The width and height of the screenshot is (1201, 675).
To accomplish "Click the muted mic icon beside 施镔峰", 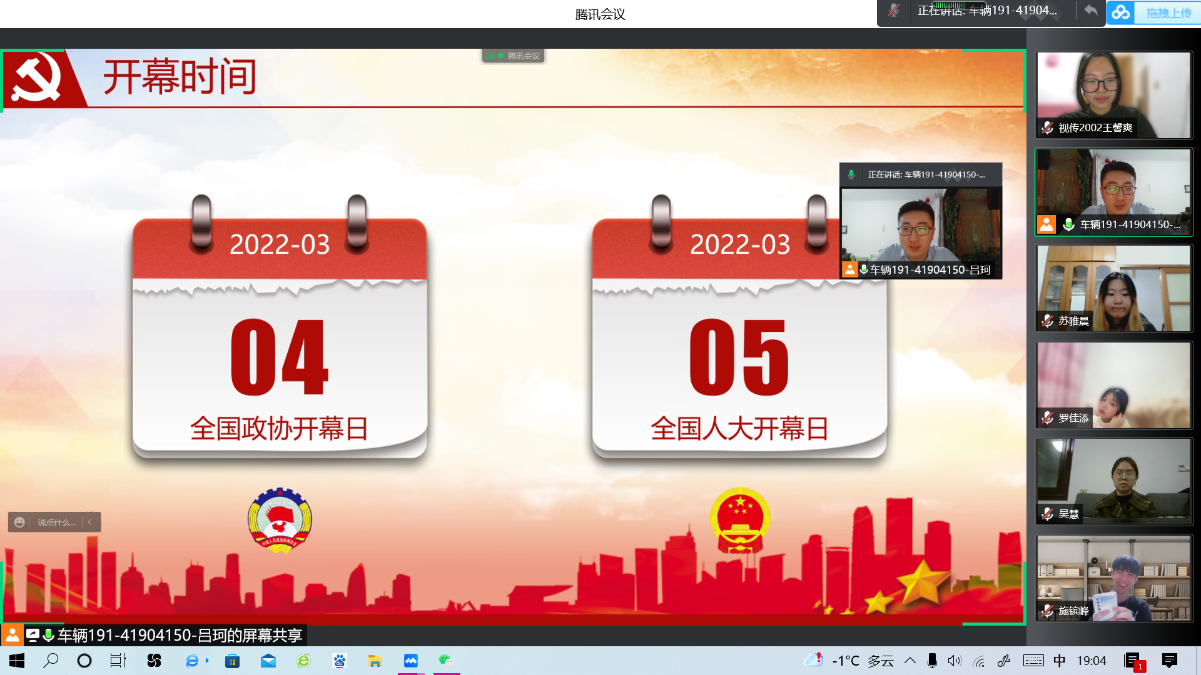I will [1048, 611].
